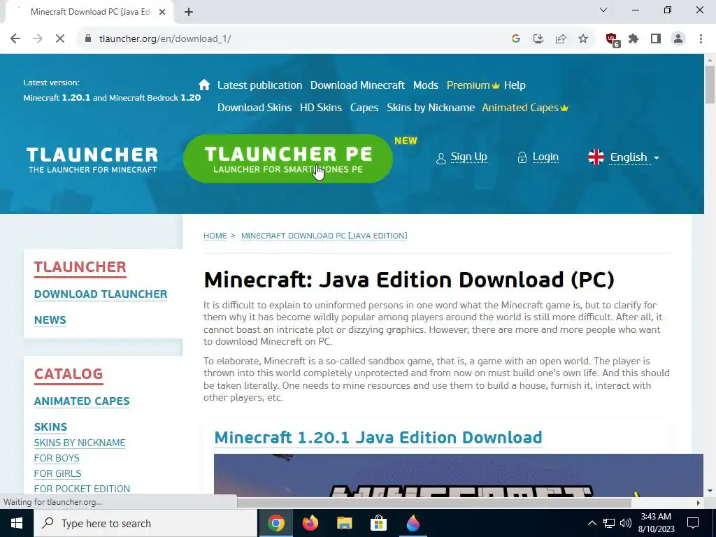Expand the English language dropdown
The image size is (716, 537).
click(624, 157)
